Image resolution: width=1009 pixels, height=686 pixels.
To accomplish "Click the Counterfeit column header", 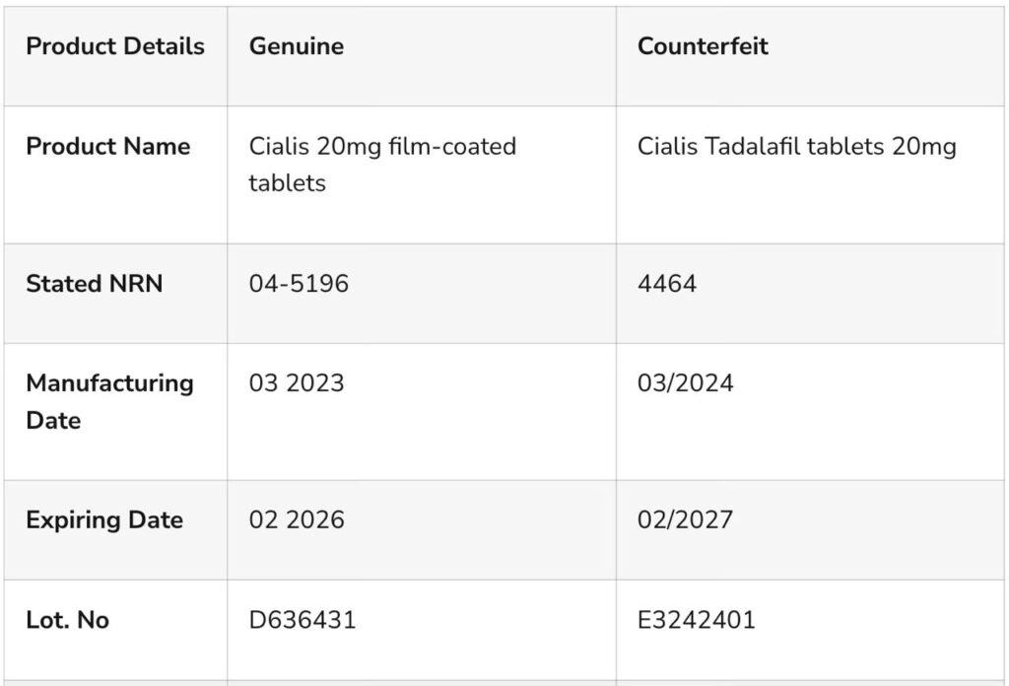I will tap(703, 46).
